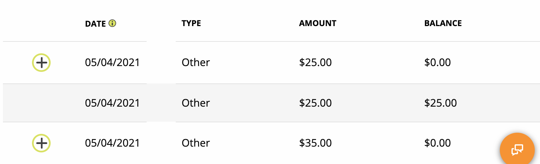540x164 pixels.
Task: Click the $25.00 amount in the shaded row
Action: pos(315,103)
